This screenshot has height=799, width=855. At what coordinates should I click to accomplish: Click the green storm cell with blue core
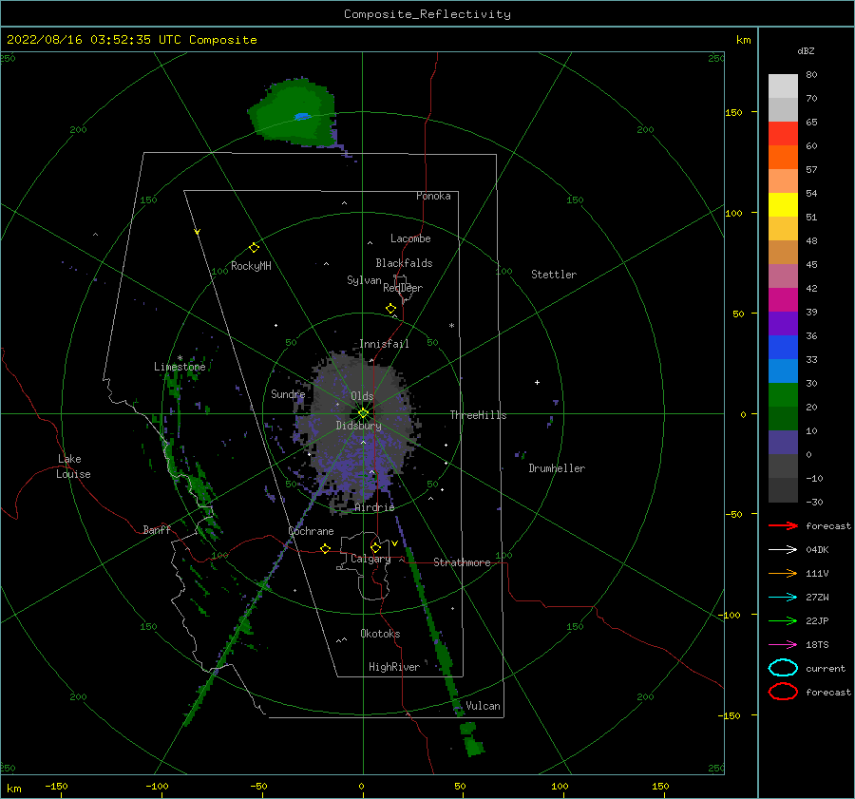(x=293, y=113)
